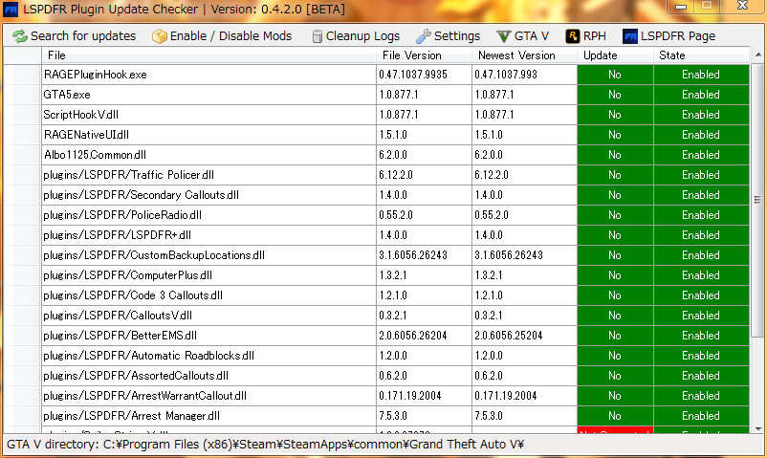
Task: Select Albo1125.Common.dll file name
Action: click(95, 155)
